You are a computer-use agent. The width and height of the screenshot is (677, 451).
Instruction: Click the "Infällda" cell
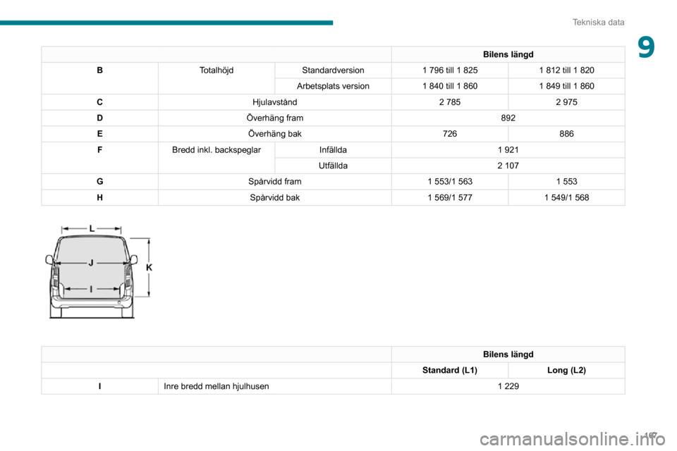[x=333, y=150]
